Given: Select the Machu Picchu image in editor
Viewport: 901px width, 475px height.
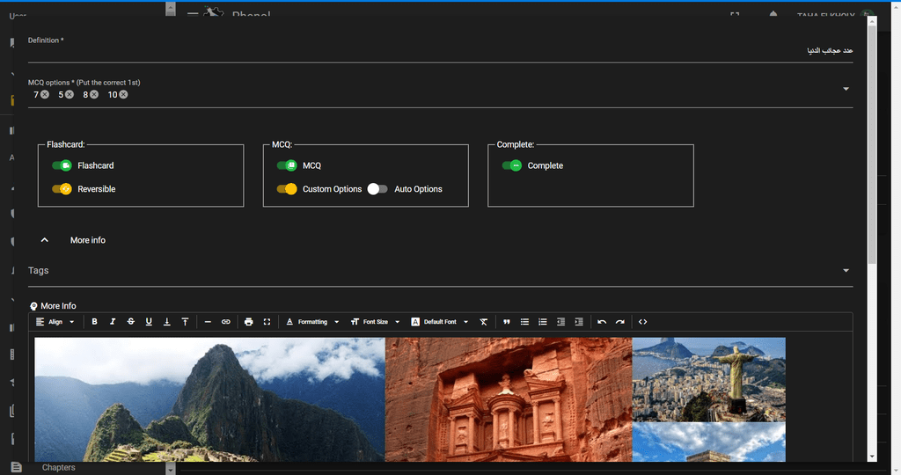Looking at the screenshot, I should (x=209, y=398).
